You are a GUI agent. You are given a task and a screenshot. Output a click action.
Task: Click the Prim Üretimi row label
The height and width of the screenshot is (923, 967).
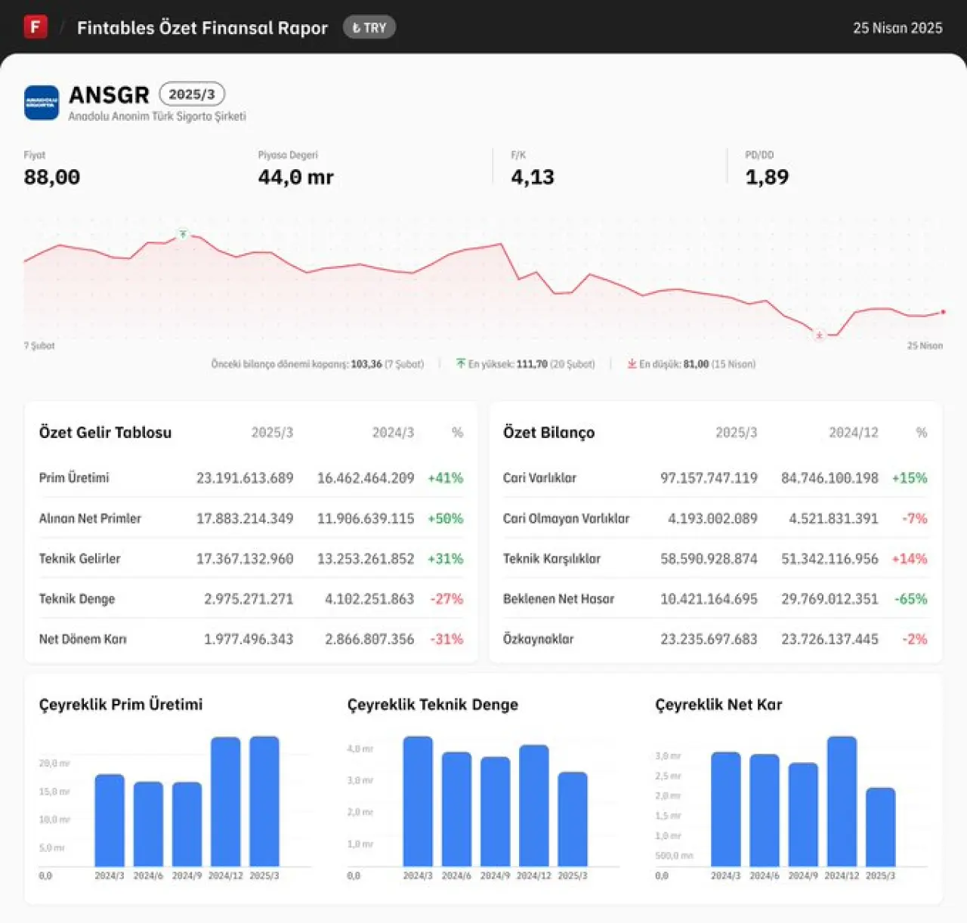74,477
